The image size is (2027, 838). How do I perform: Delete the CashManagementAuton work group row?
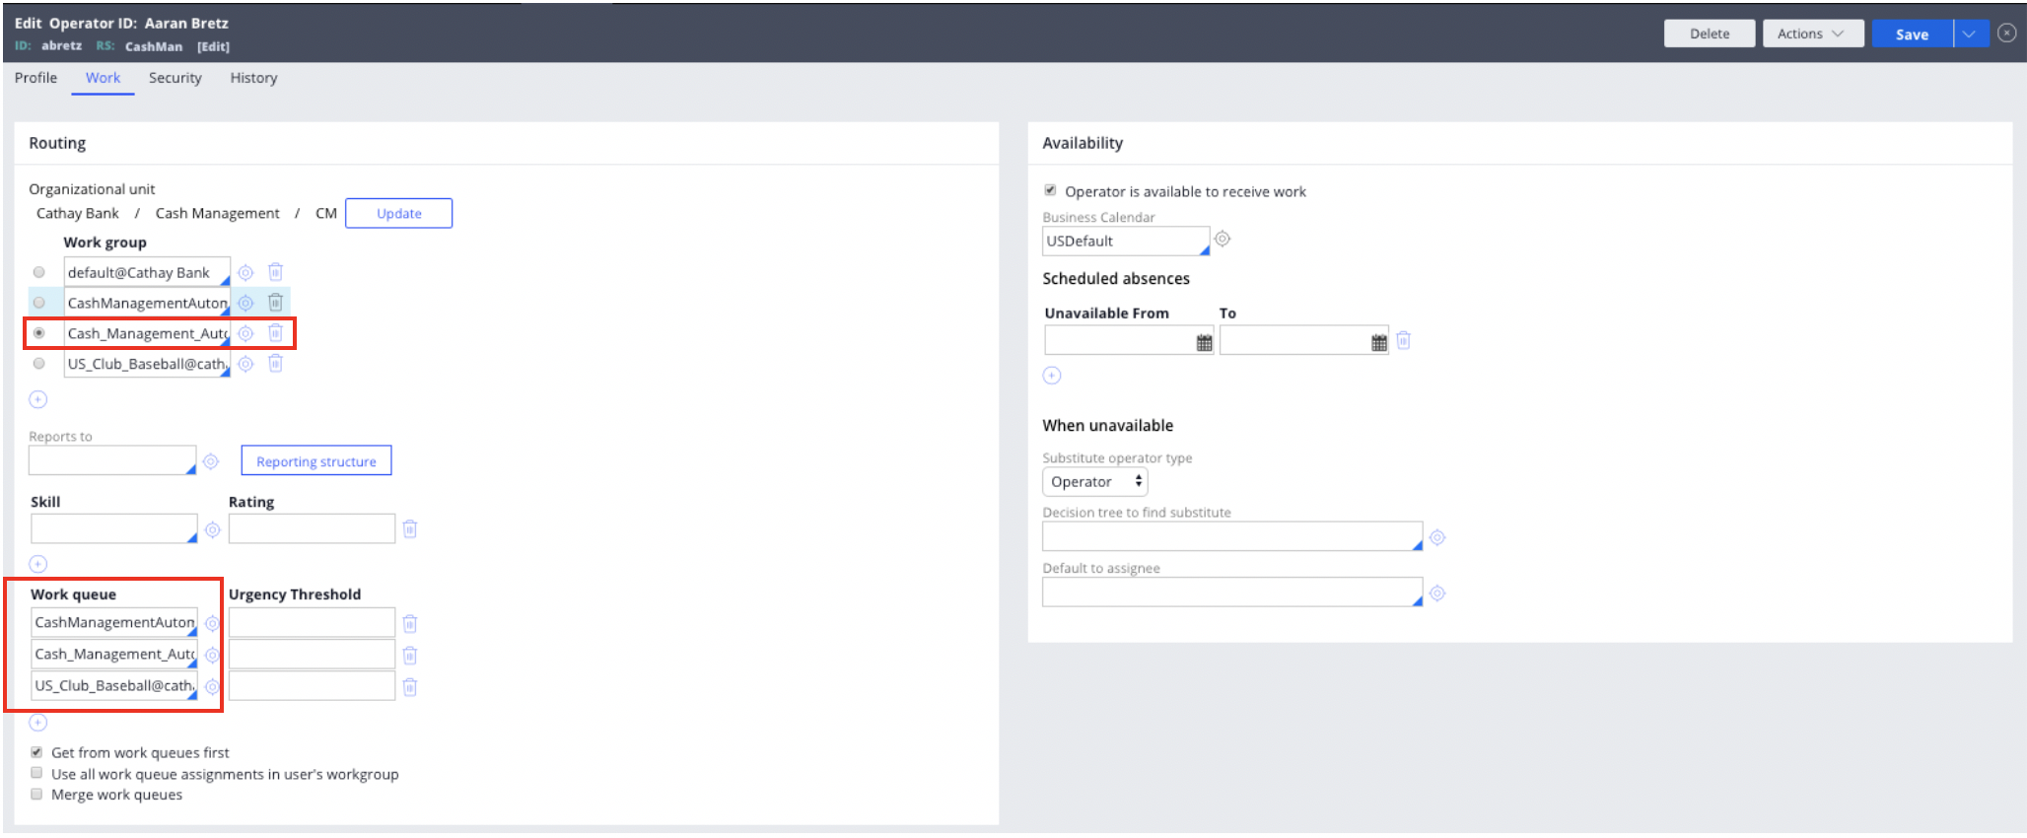(x=276, y=303)
